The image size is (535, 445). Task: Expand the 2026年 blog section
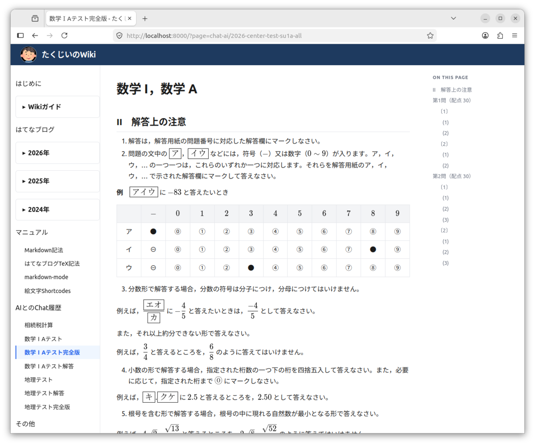click(x=58, y=153)
